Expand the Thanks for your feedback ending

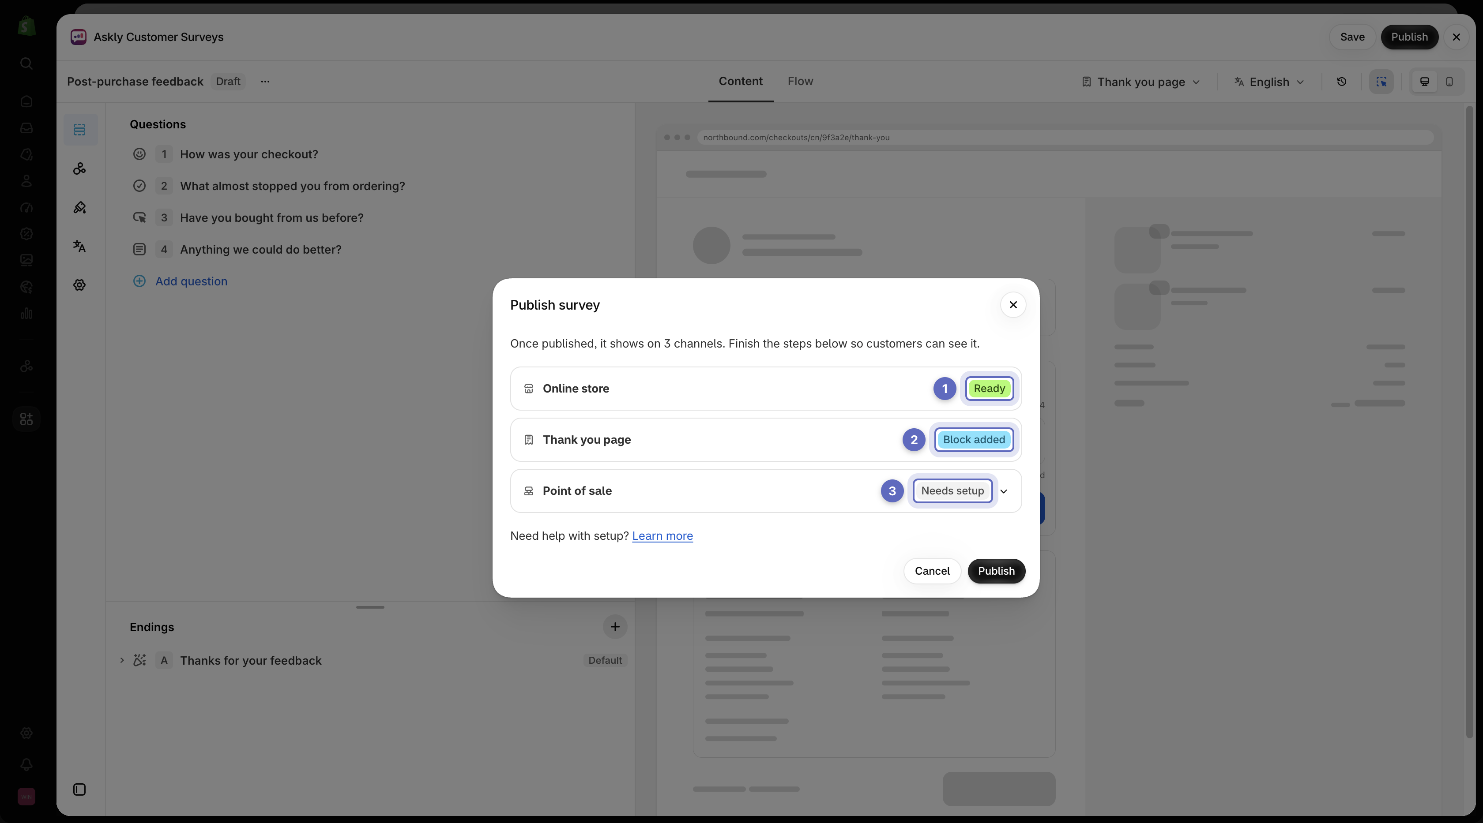(x=121, y=660)
